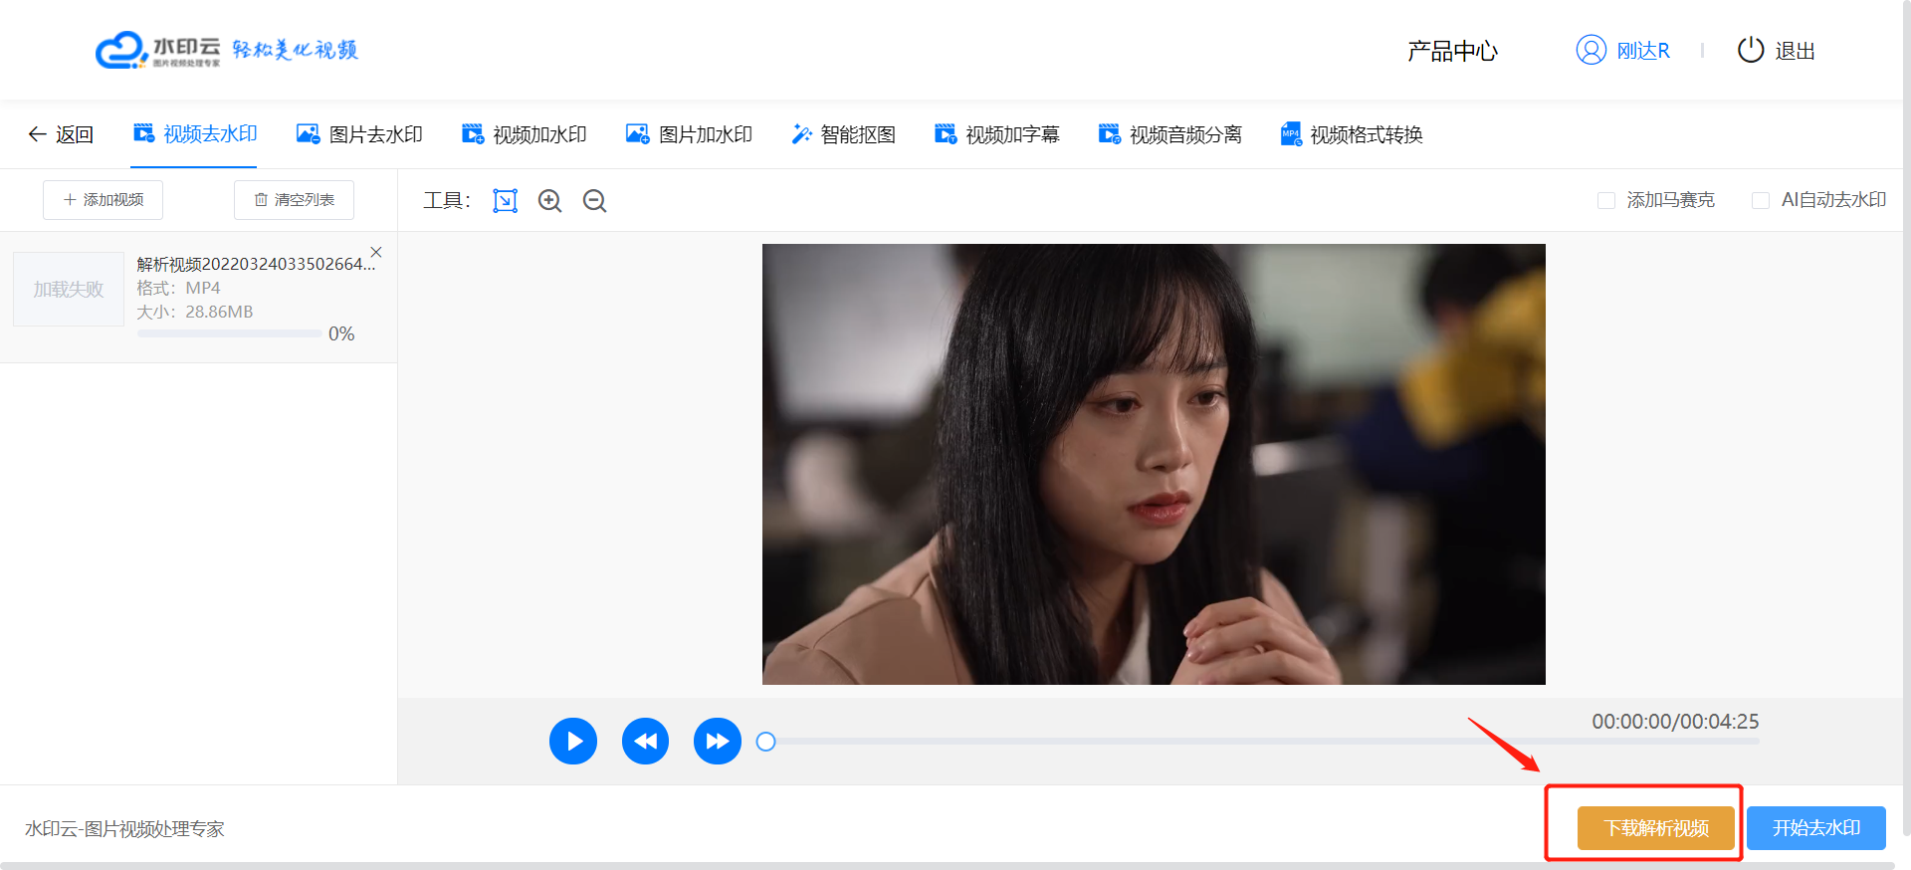Open the 刚达R account link
1911x870 pixels.
1642,51
